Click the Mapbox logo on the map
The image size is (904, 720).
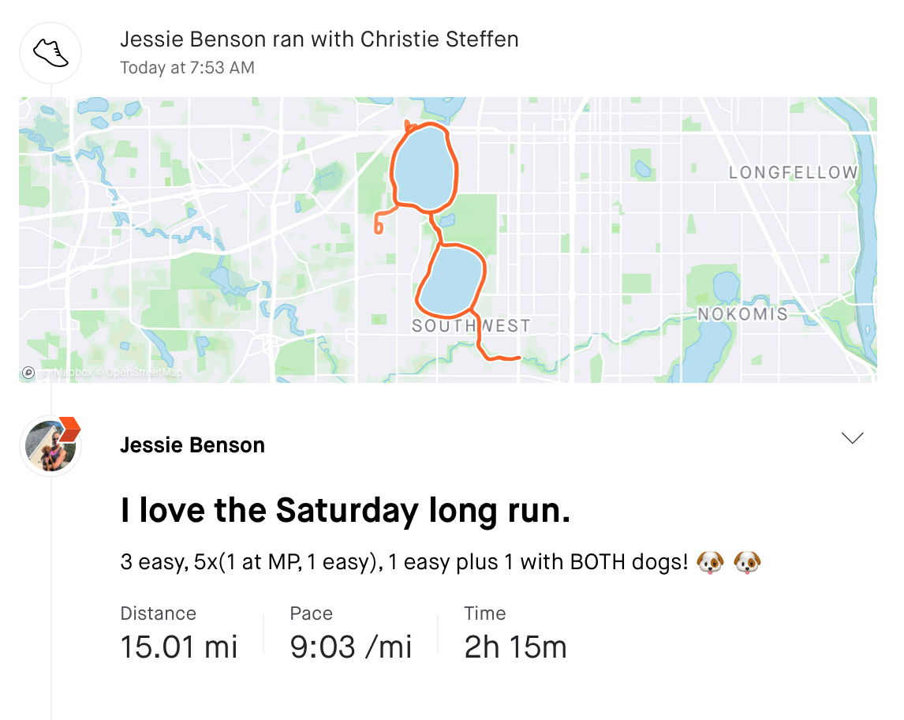pyautogui.click(x=29, y=373)
